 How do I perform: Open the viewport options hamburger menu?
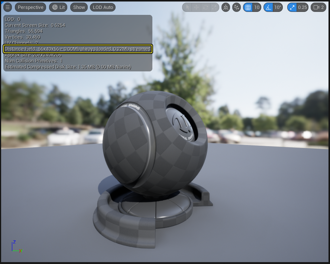[x=7, y=7]
